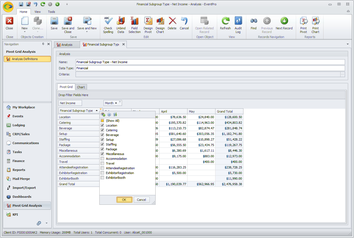Screen dimensions: 354x238
Task: Click the Name input field
Action: (x=210, y=62)
